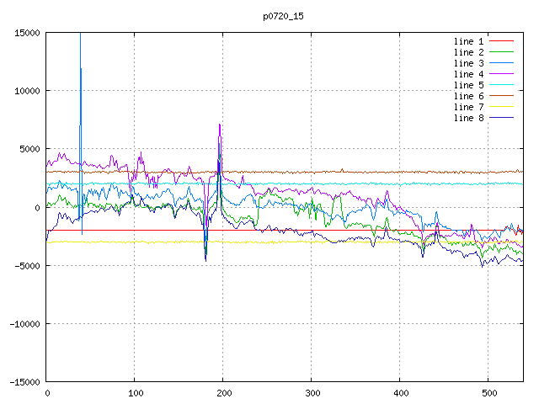Select the y-axis label -10000
Viewport: 539px width, 404px height.
pyautogui.click(x=24, y=324)
